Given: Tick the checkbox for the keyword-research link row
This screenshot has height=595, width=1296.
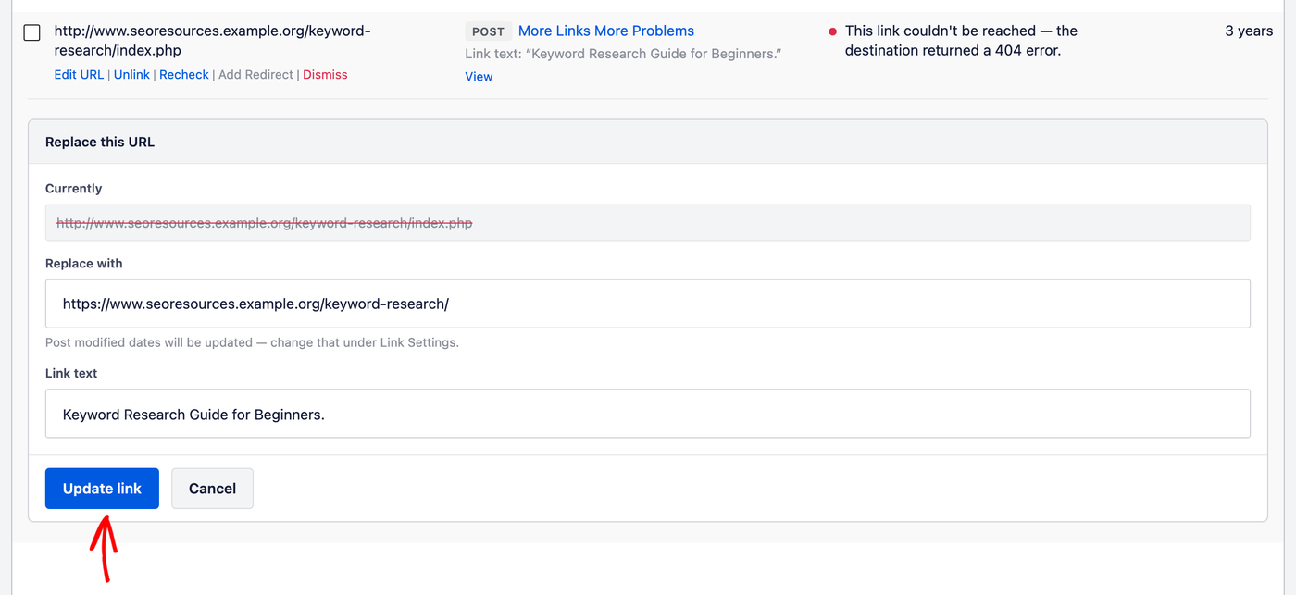Looking at the screenshot, I should pyautogui.click(x=31, y=32).
